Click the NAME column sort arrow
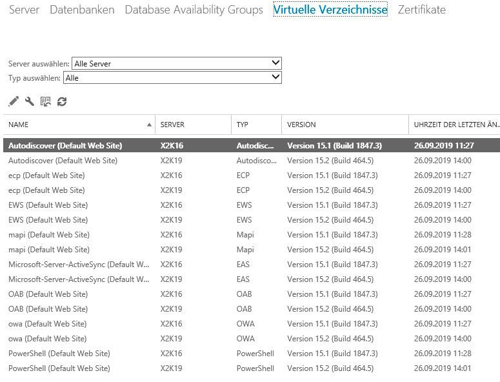The height and width of the screenshot is (382, 500). tap(149, 125)
